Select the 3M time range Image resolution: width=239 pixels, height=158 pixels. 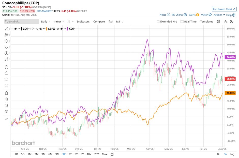[x=43, y=154]
